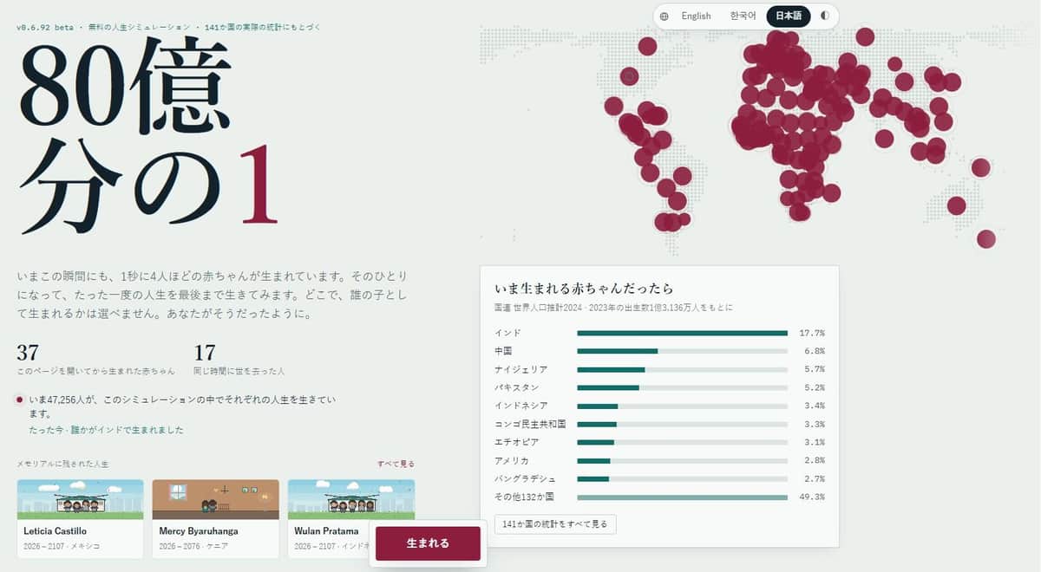Image resolution: width=1041 pixels, height=572 pixels.
Task: Click the red live-status dot icon
Action: [19, 400]
